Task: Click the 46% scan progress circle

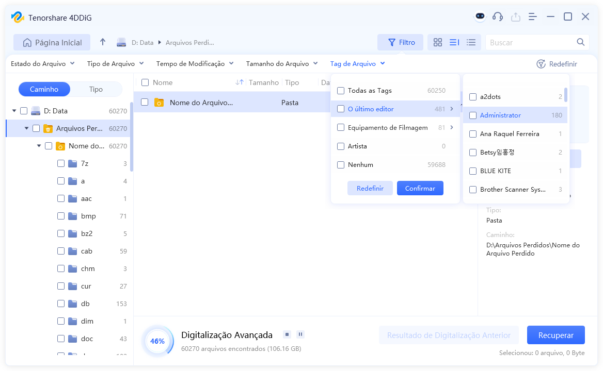Action: 157,341
